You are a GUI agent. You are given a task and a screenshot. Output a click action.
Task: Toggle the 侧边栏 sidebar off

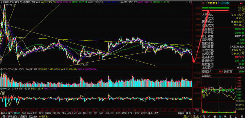(x=197, y=117)
